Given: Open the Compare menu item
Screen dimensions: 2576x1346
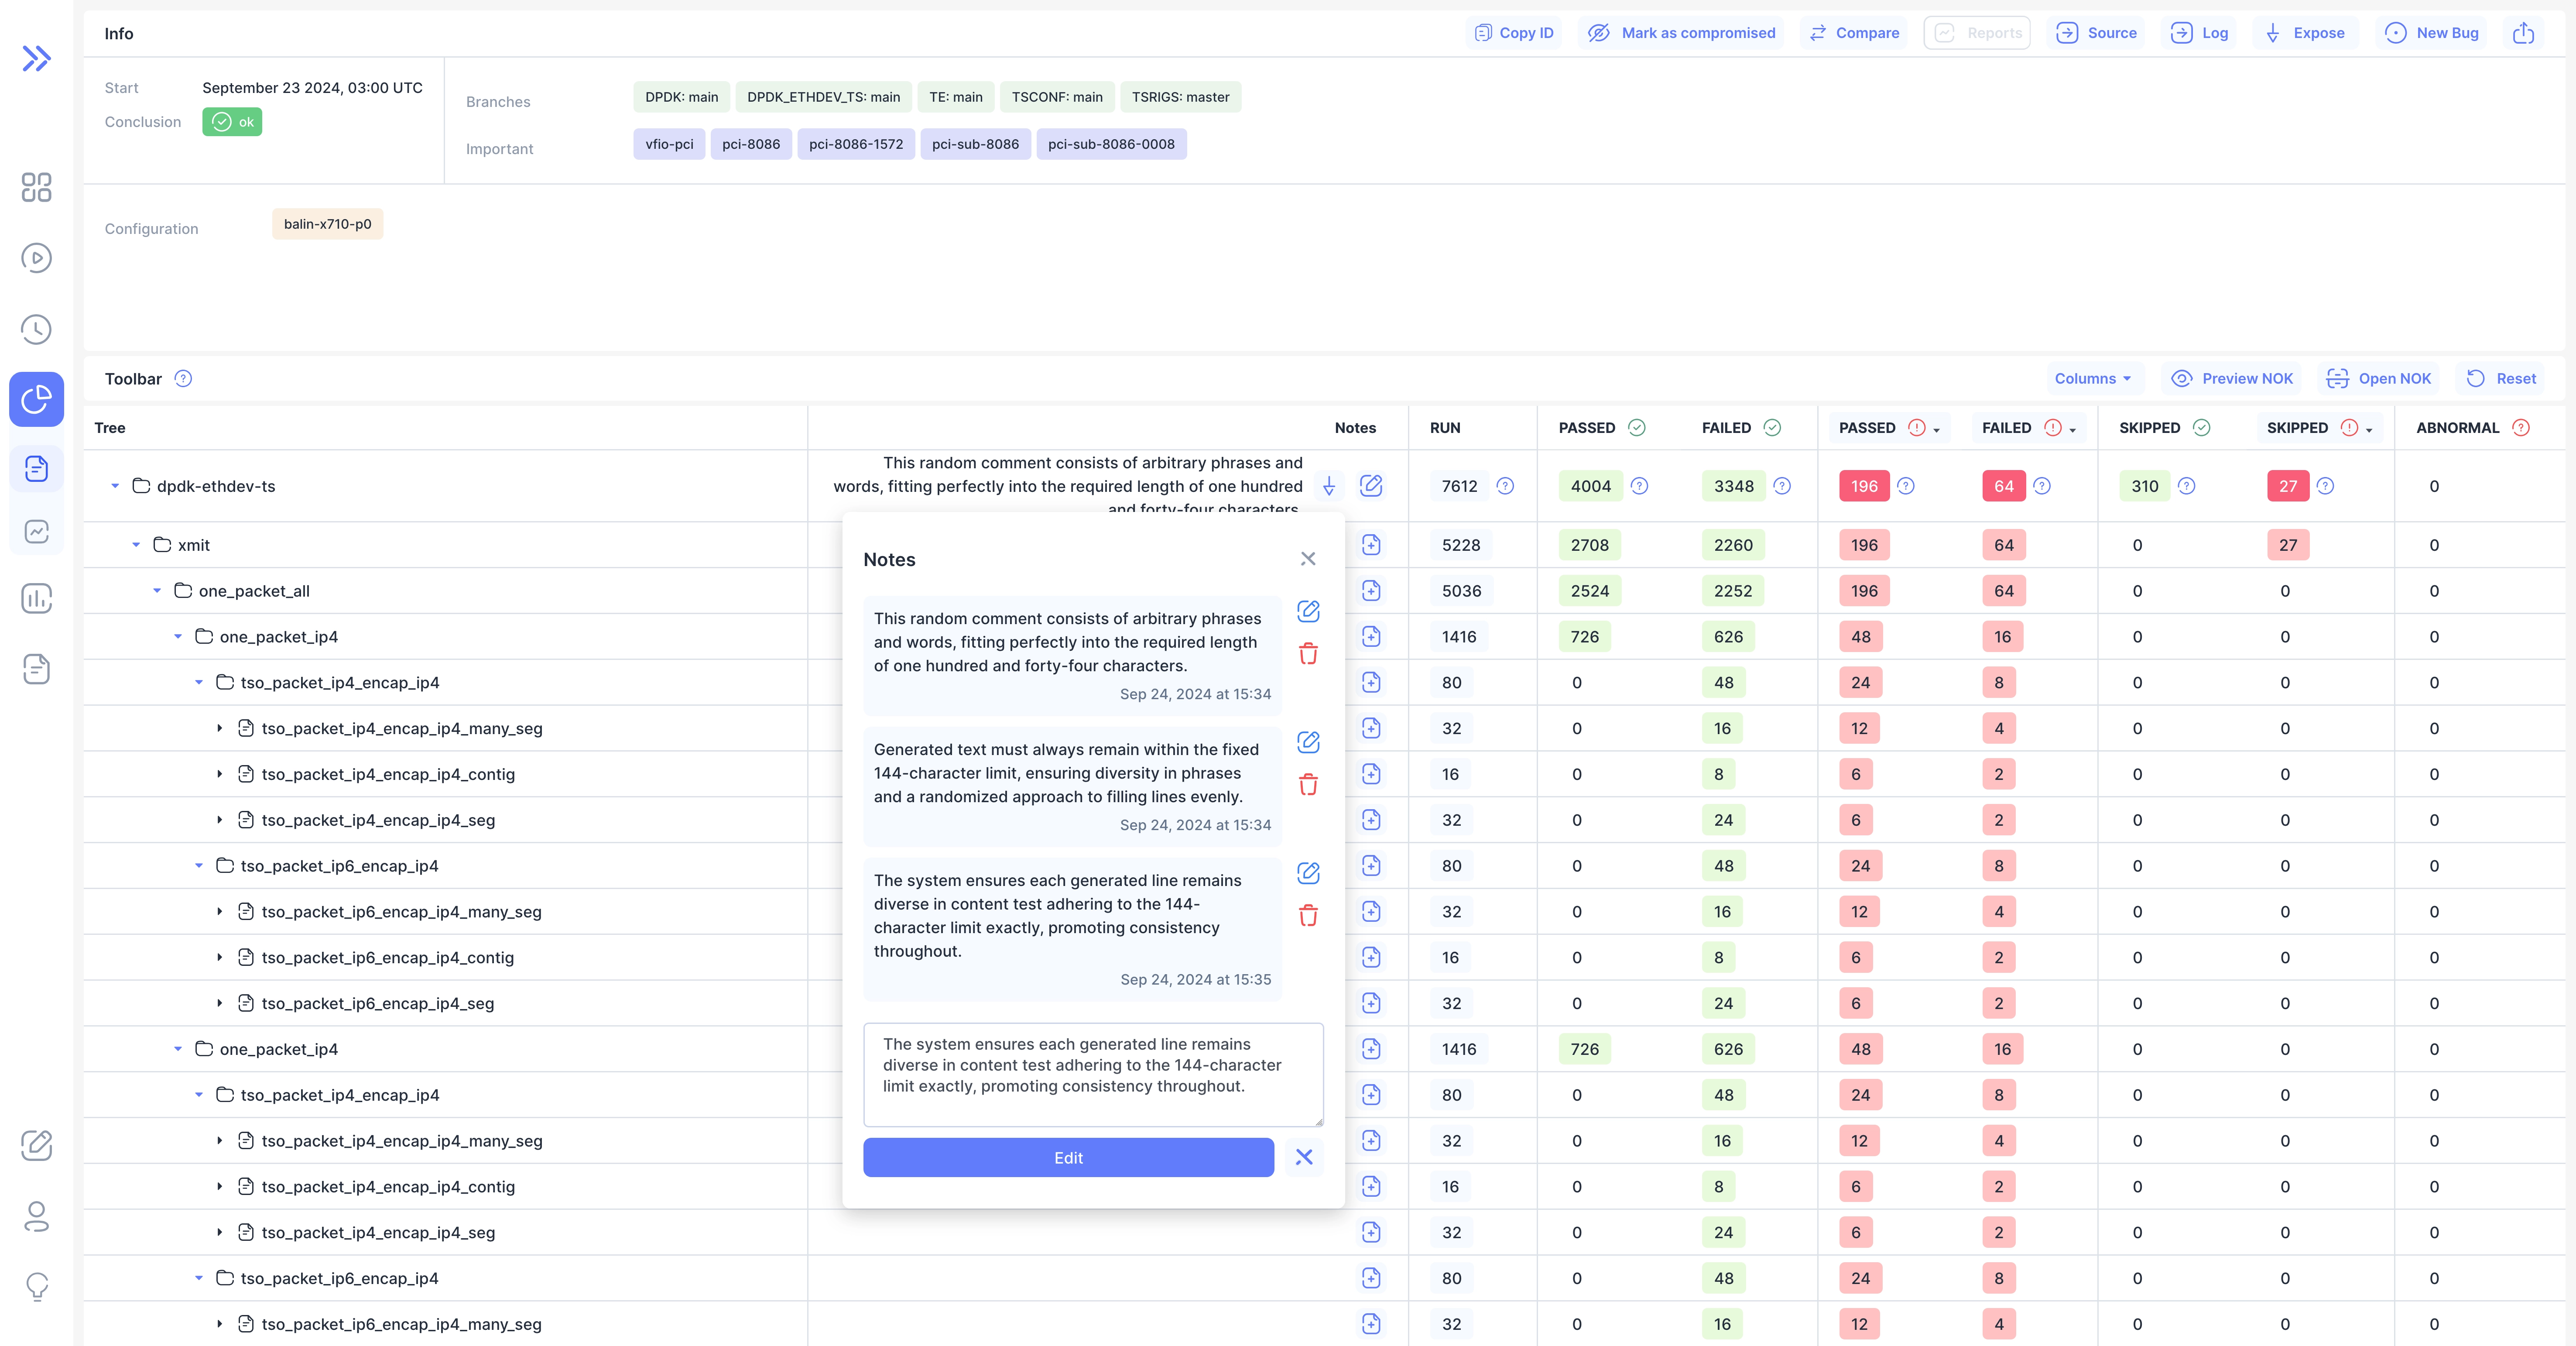Looking at the screenshot, I should (1854, 33).
